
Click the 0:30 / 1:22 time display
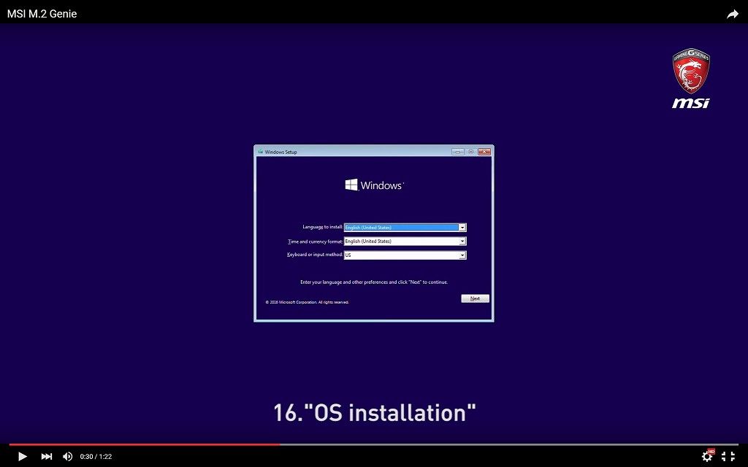point(96,457)
